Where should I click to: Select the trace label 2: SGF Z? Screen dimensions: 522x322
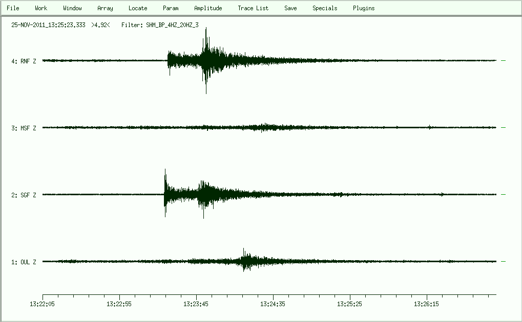click(x=24, y=195)
